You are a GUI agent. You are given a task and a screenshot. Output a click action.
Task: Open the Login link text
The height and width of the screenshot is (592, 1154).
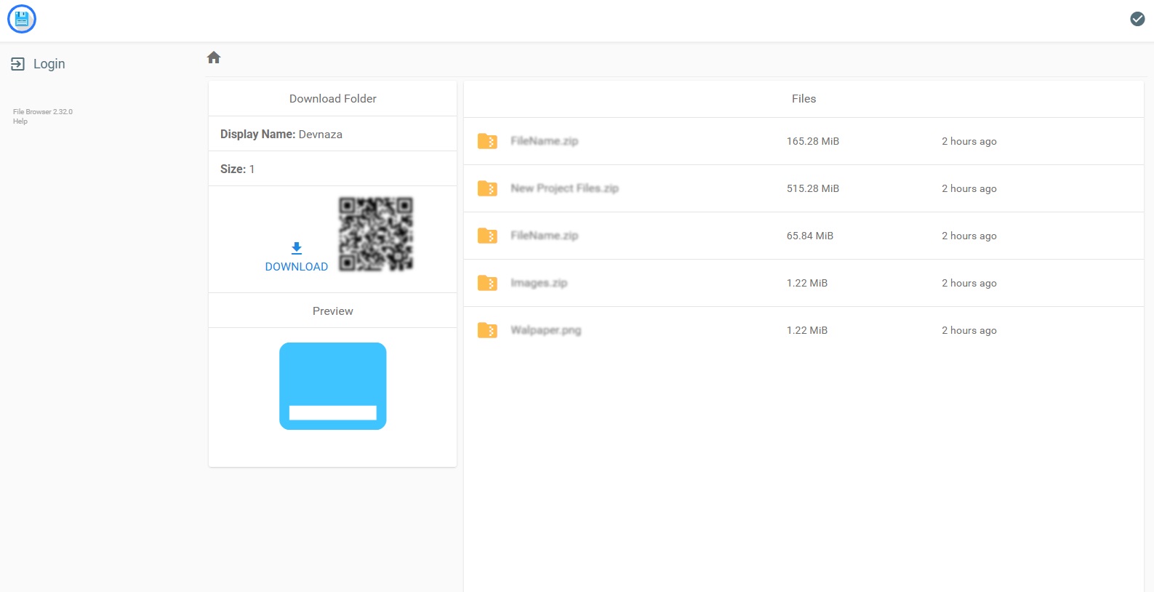[49, 64]
